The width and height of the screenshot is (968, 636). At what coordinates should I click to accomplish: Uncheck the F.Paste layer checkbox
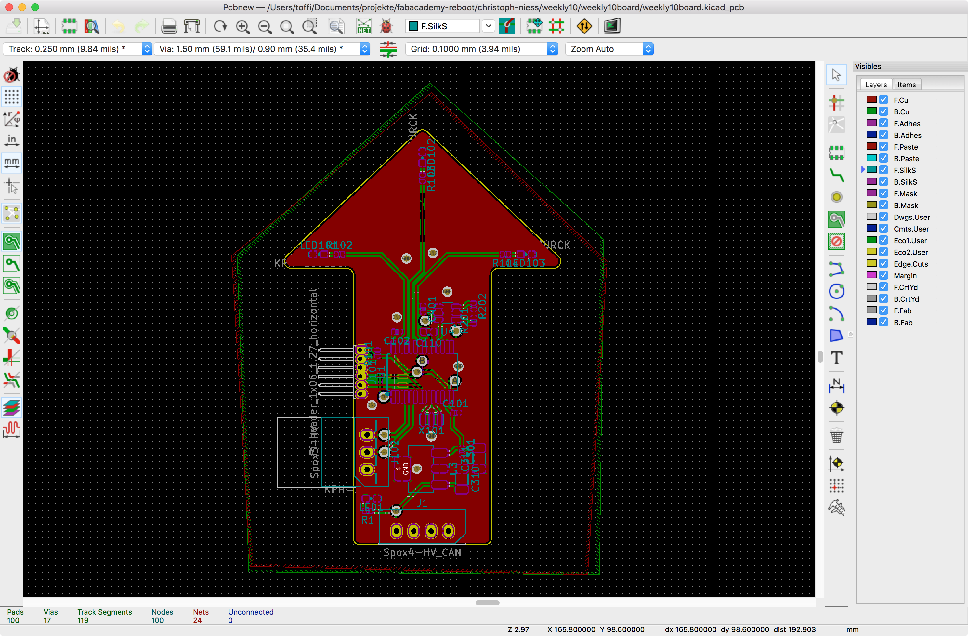[883, 147]
